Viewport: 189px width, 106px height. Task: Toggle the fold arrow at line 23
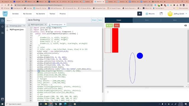click(x=32, y=71)
